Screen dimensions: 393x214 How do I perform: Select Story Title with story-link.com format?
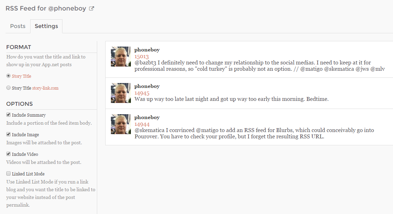tap(8, 88)
